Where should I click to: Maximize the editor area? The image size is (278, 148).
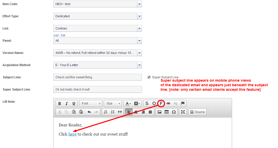point(183,112)
